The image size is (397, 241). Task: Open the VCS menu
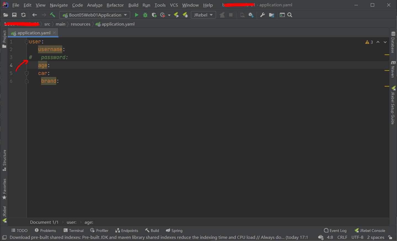174,5
